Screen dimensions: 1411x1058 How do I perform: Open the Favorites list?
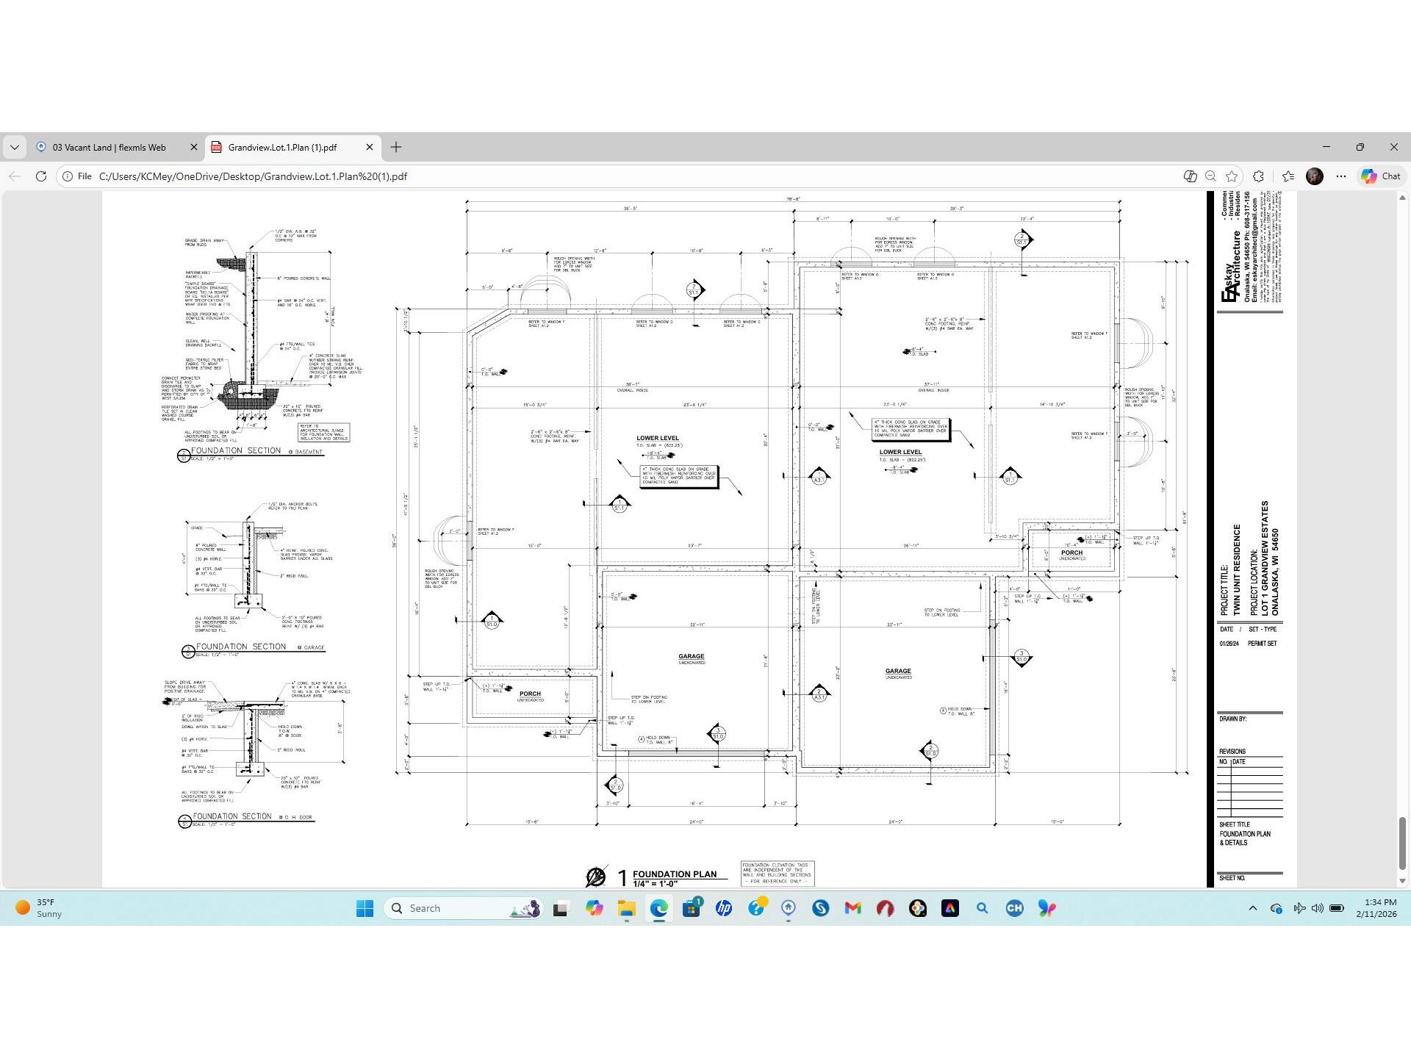pyautogui.click(x=1288, y=176)
